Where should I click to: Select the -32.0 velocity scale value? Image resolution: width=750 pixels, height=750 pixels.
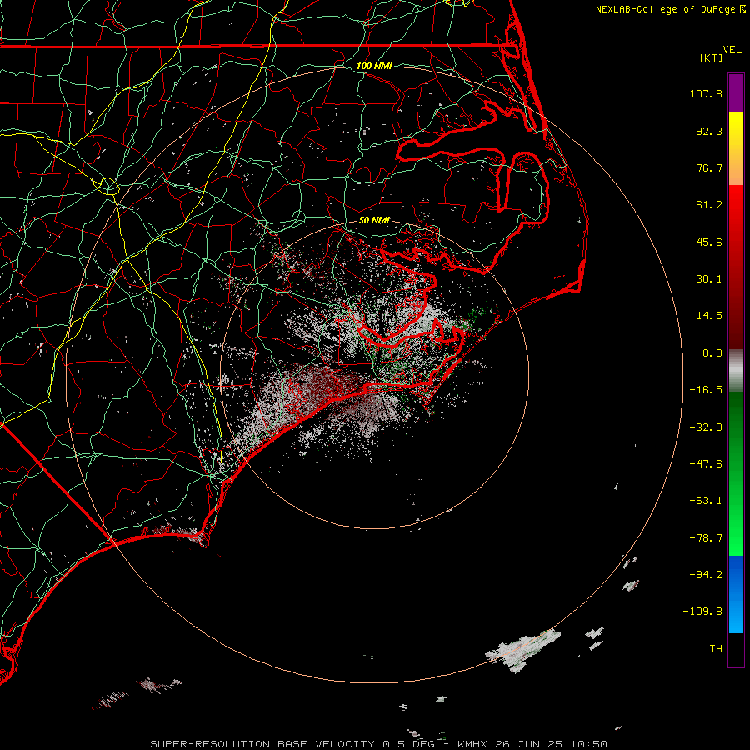[706, 427]
